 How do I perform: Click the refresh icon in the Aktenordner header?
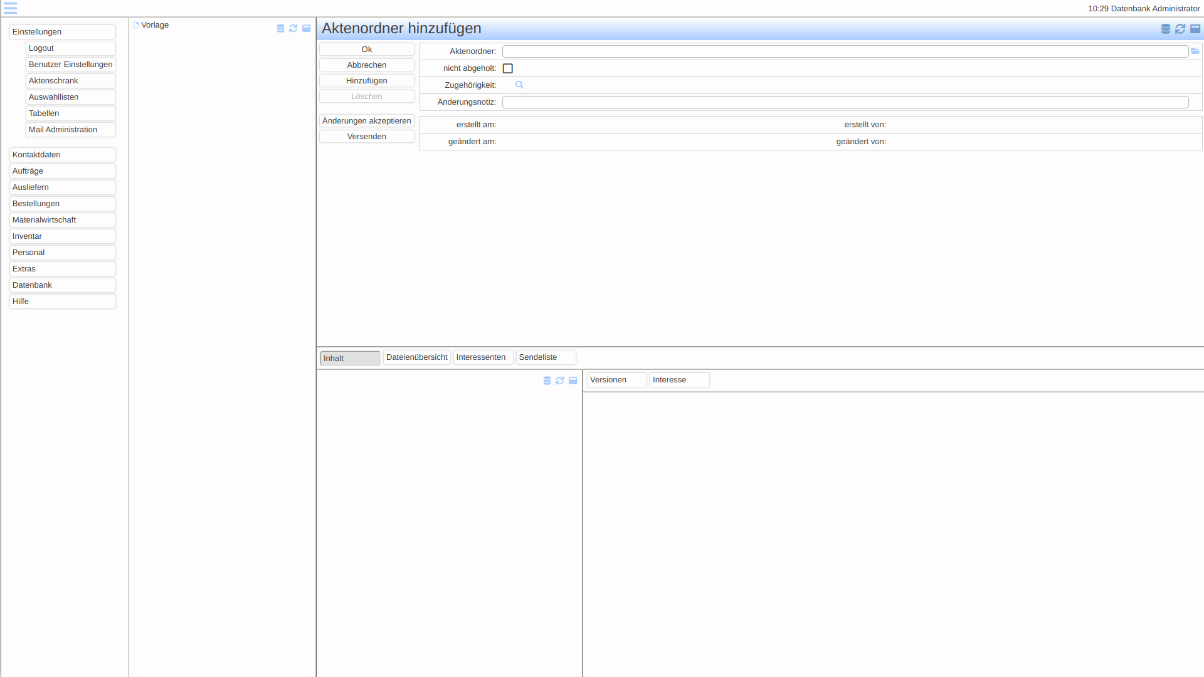coord(1180,29)
